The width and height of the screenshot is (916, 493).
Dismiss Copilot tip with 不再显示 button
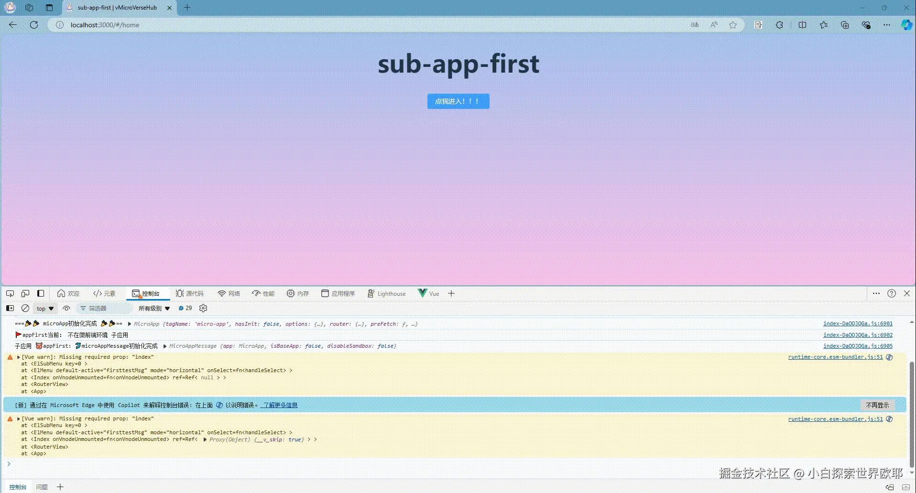[877, 405]
